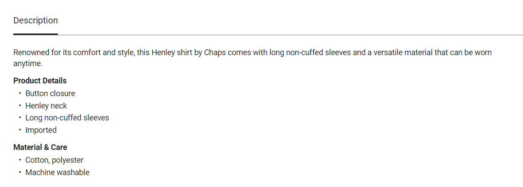Image resolution: width=523 pixels, height=187 pixels.
Task: Select the Long non-cuffed sleeves item
Action: (67, 118)
